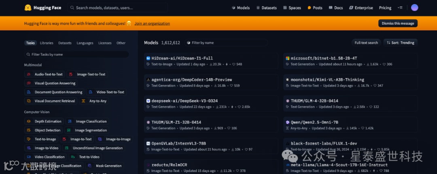Open the user avatar profile menu
This screenshot has height=174, width=437.
414,8
